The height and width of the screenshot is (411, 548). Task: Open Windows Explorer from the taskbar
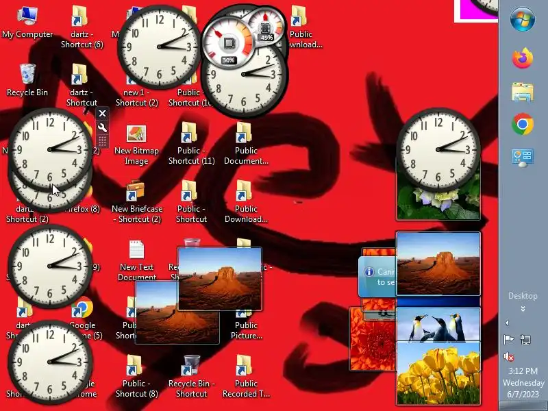pyautogui.click(x=523, y=92)
